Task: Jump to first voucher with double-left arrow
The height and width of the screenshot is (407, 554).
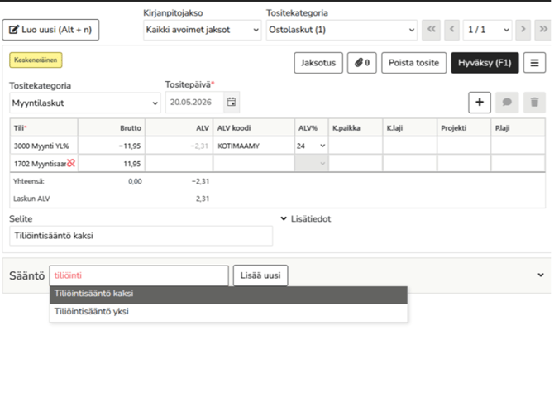Action: point(431,30)
